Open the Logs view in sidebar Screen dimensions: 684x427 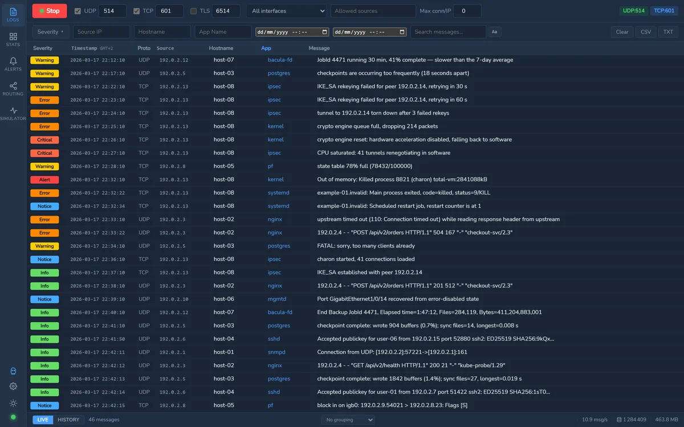pos(13,15)
